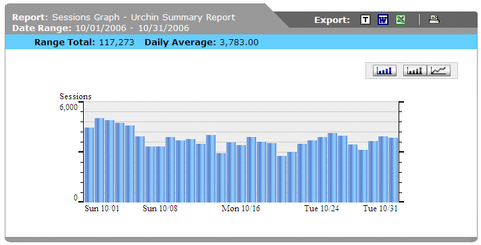Export report to Word document

click(383, 20)
